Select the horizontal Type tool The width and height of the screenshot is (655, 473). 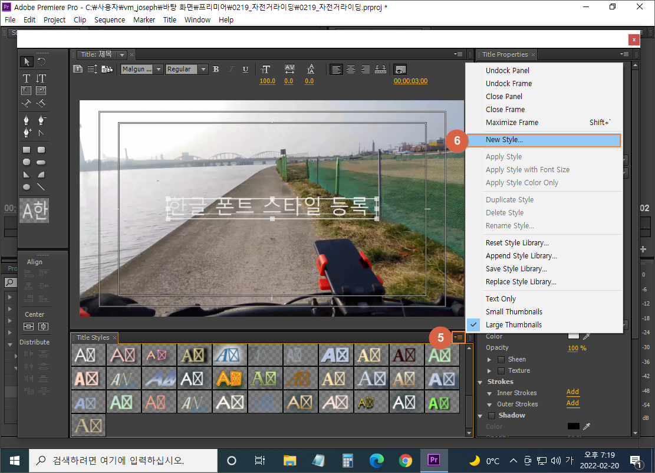27,78
